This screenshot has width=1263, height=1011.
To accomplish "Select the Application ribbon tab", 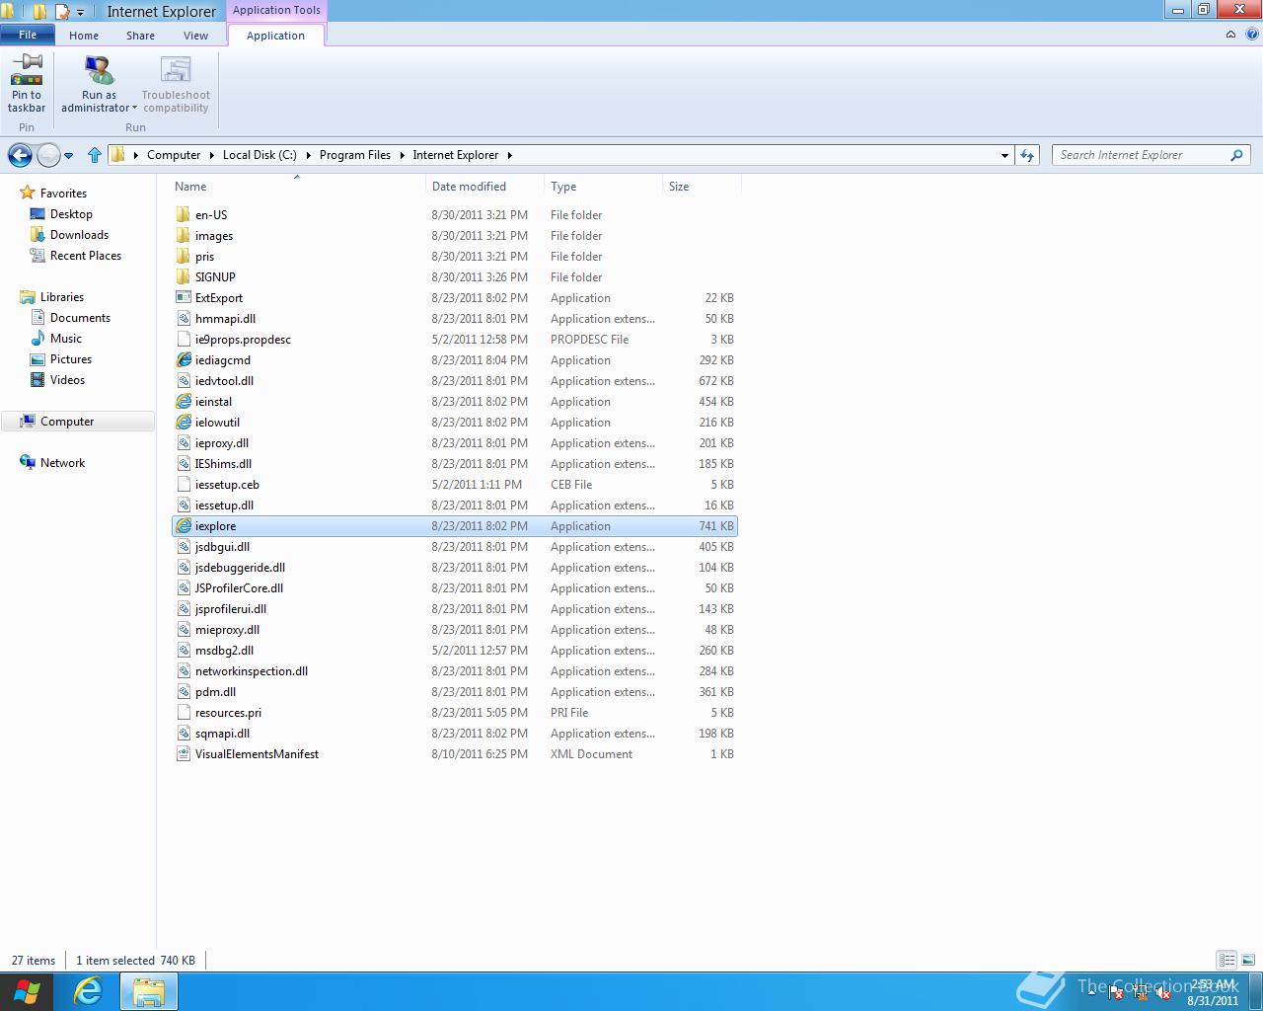I will tap(275, 36).
